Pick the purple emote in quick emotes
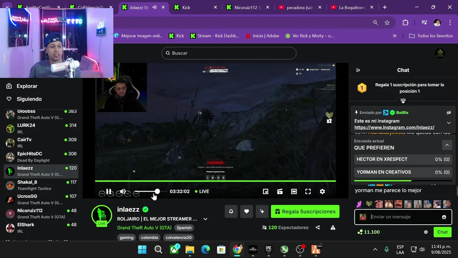The image size is (458, 258). (x=359, y=204)
